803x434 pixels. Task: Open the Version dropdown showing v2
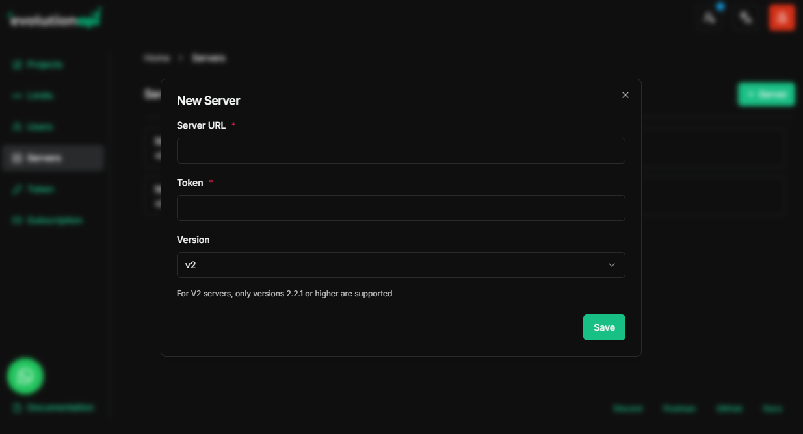click(x=401, y=265)
